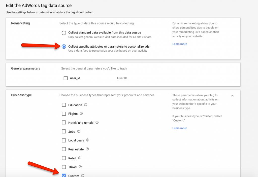258x177 pixels.
Task: Click help icon next to Education
Action: coord(86,105)
